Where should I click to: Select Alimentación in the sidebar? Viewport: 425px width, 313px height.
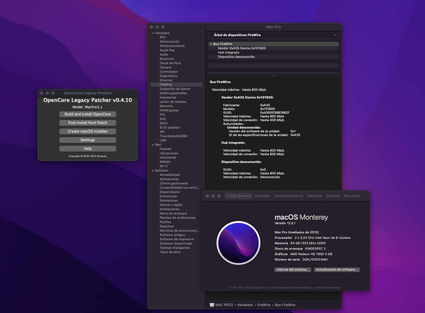(169, 42)
